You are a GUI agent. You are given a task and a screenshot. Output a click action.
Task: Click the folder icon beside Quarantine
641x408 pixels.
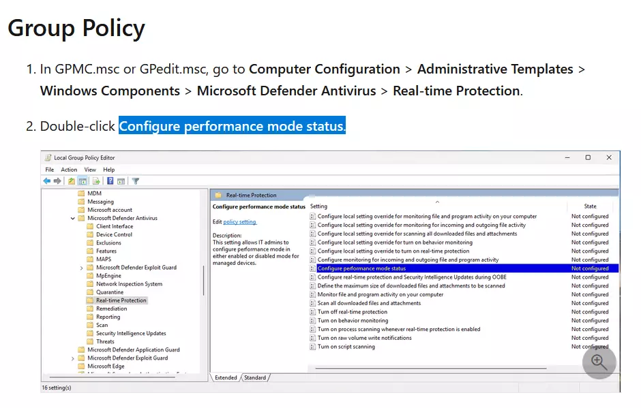90,292
